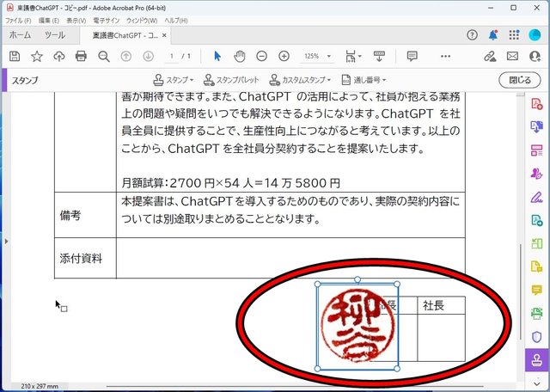Open the user account avatar
The image size is (550, 392).
point(535,35)
